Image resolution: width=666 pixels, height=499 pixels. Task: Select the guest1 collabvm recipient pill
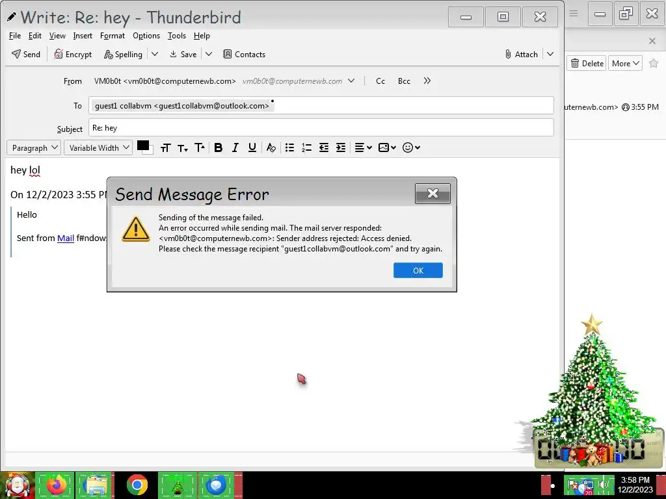tap(183, 106)
